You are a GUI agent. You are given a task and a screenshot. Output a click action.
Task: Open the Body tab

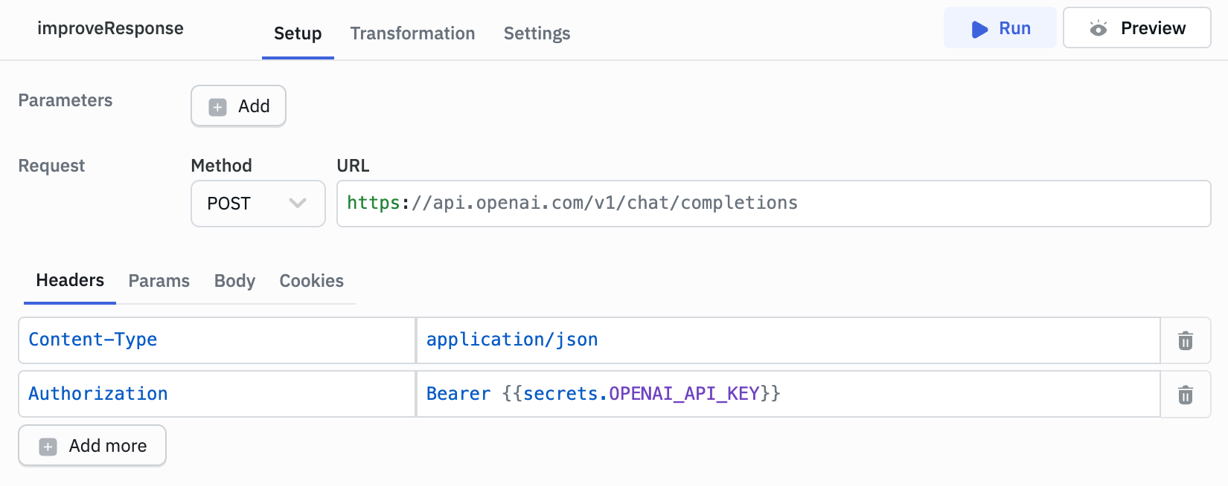(234, 281)
